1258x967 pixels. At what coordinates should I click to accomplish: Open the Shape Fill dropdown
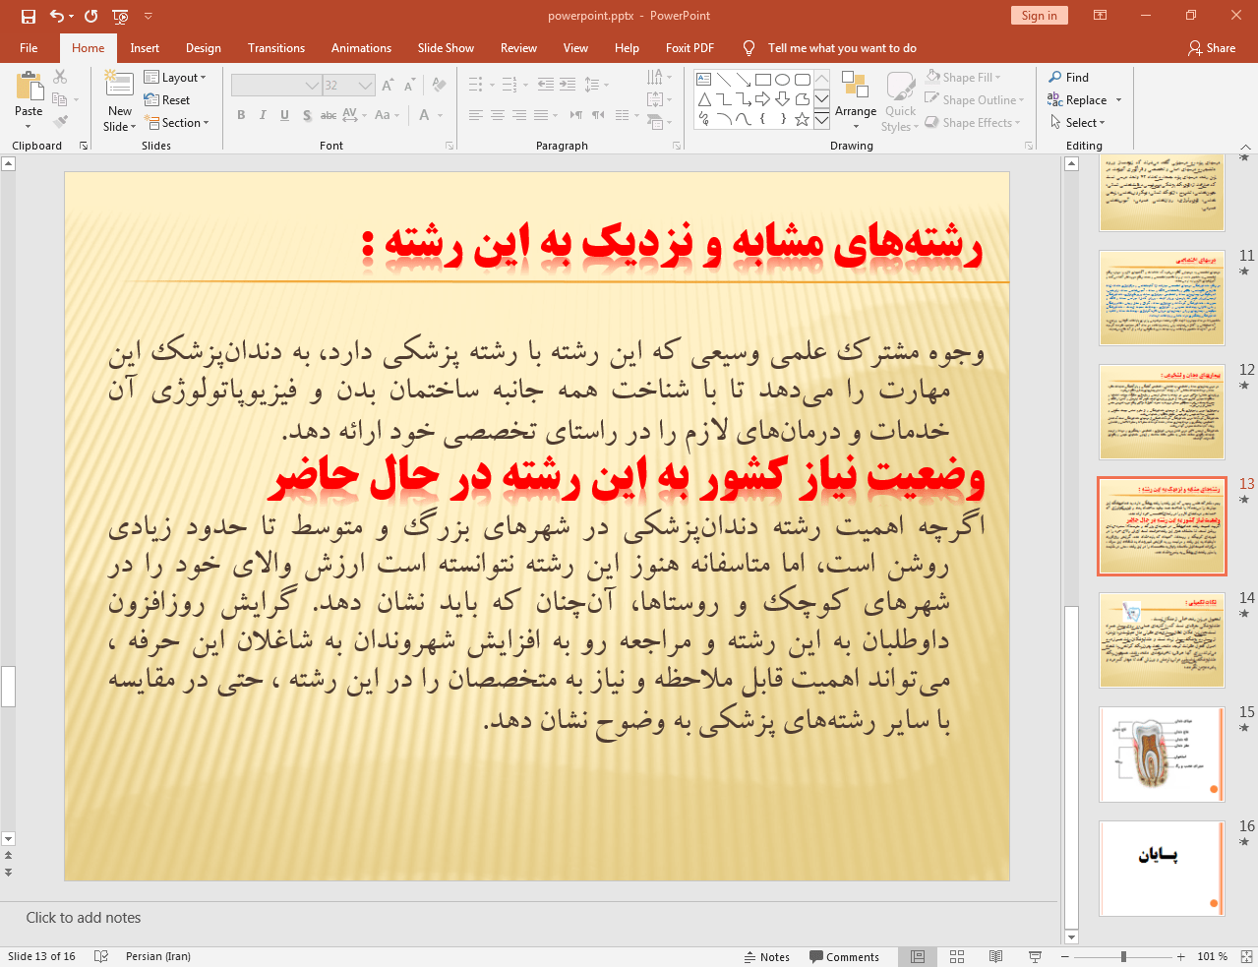pos(963,77)
